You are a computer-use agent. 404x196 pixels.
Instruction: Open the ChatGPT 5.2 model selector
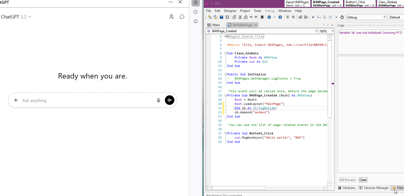16,17
